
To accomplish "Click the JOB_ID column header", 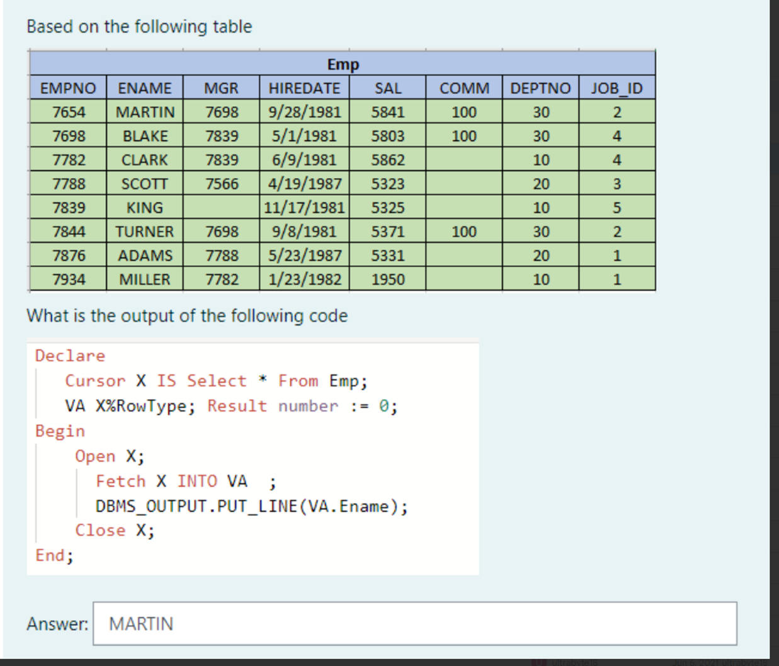I will [617, 88].
